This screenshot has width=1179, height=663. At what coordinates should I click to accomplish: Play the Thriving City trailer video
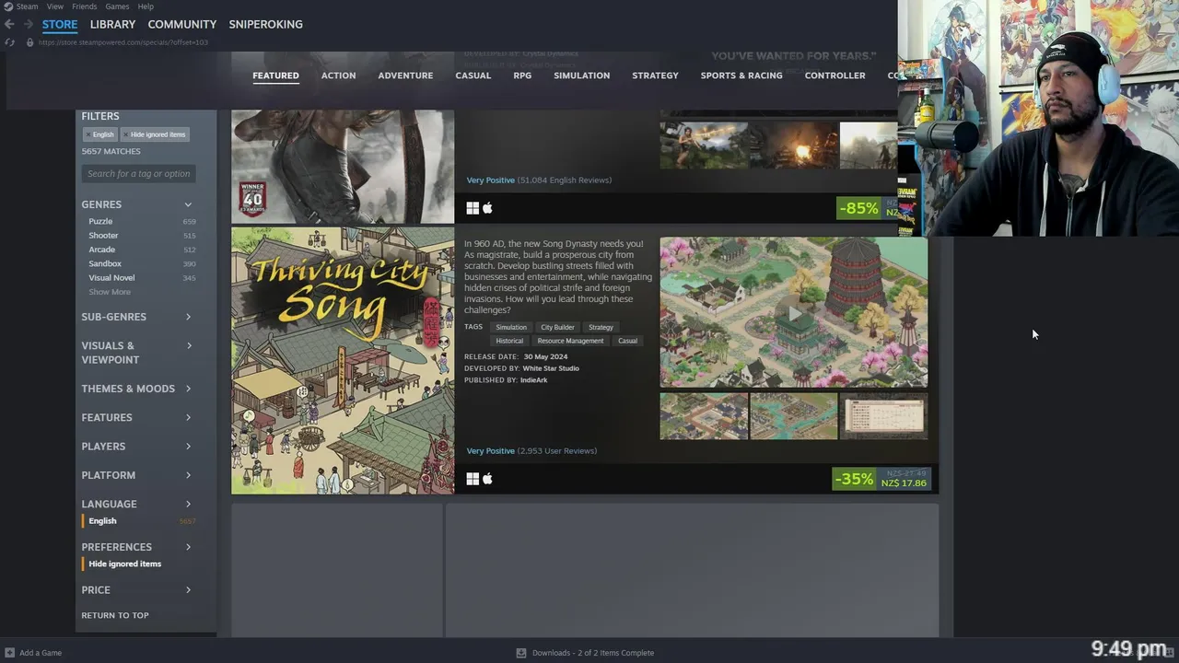[794, 312]
